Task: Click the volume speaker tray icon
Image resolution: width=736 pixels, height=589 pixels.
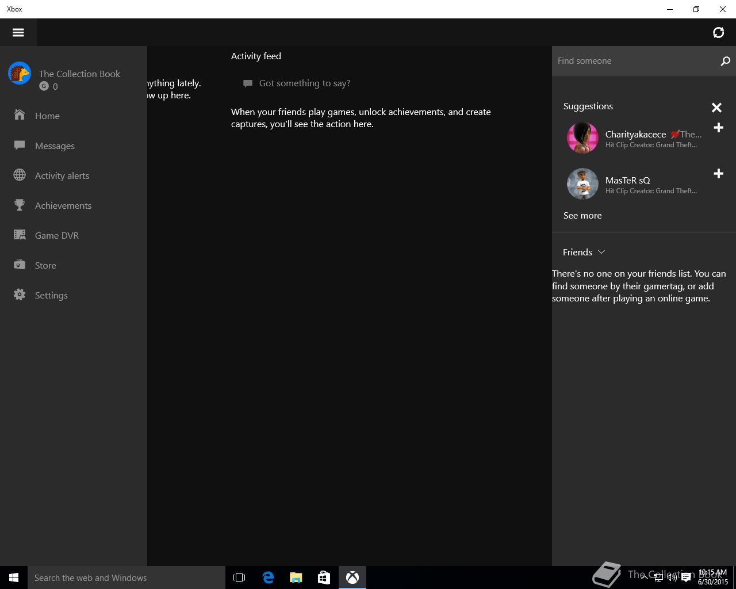Action: pyautogui.click(x=672, y=578)
